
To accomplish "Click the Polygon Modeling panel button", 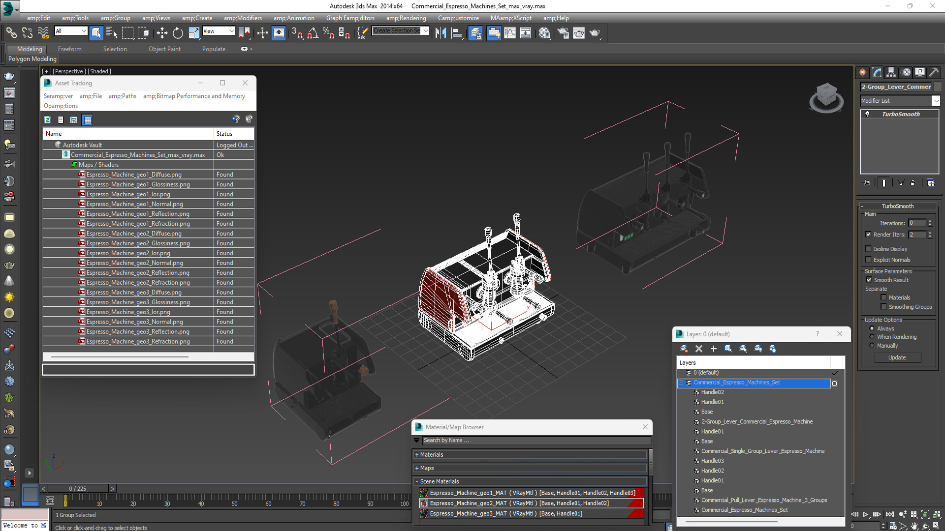I will [32, 59].
